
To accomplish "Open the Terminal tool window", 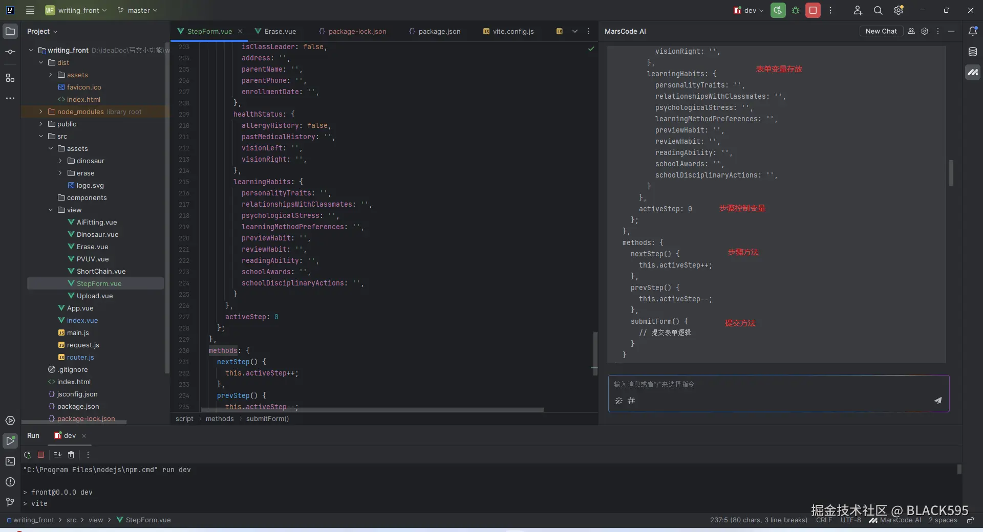I will [10, 461].
